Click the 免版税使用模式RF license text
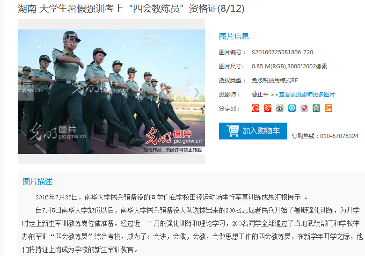 coord(275,80)
